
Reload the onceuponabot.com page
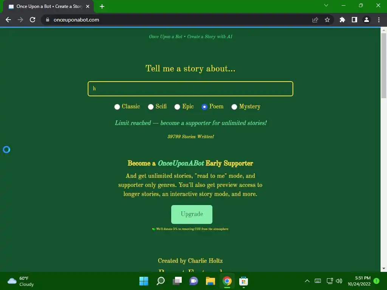coord(33,20)
